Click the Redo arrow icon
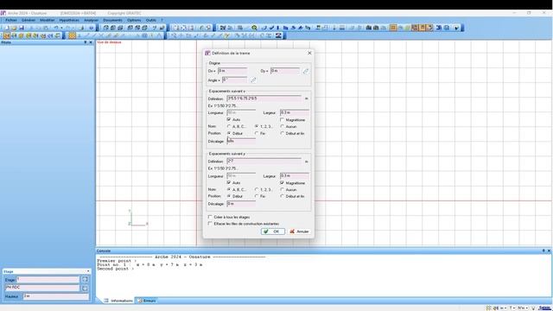The image size is (553, 311). pos(68,28)
